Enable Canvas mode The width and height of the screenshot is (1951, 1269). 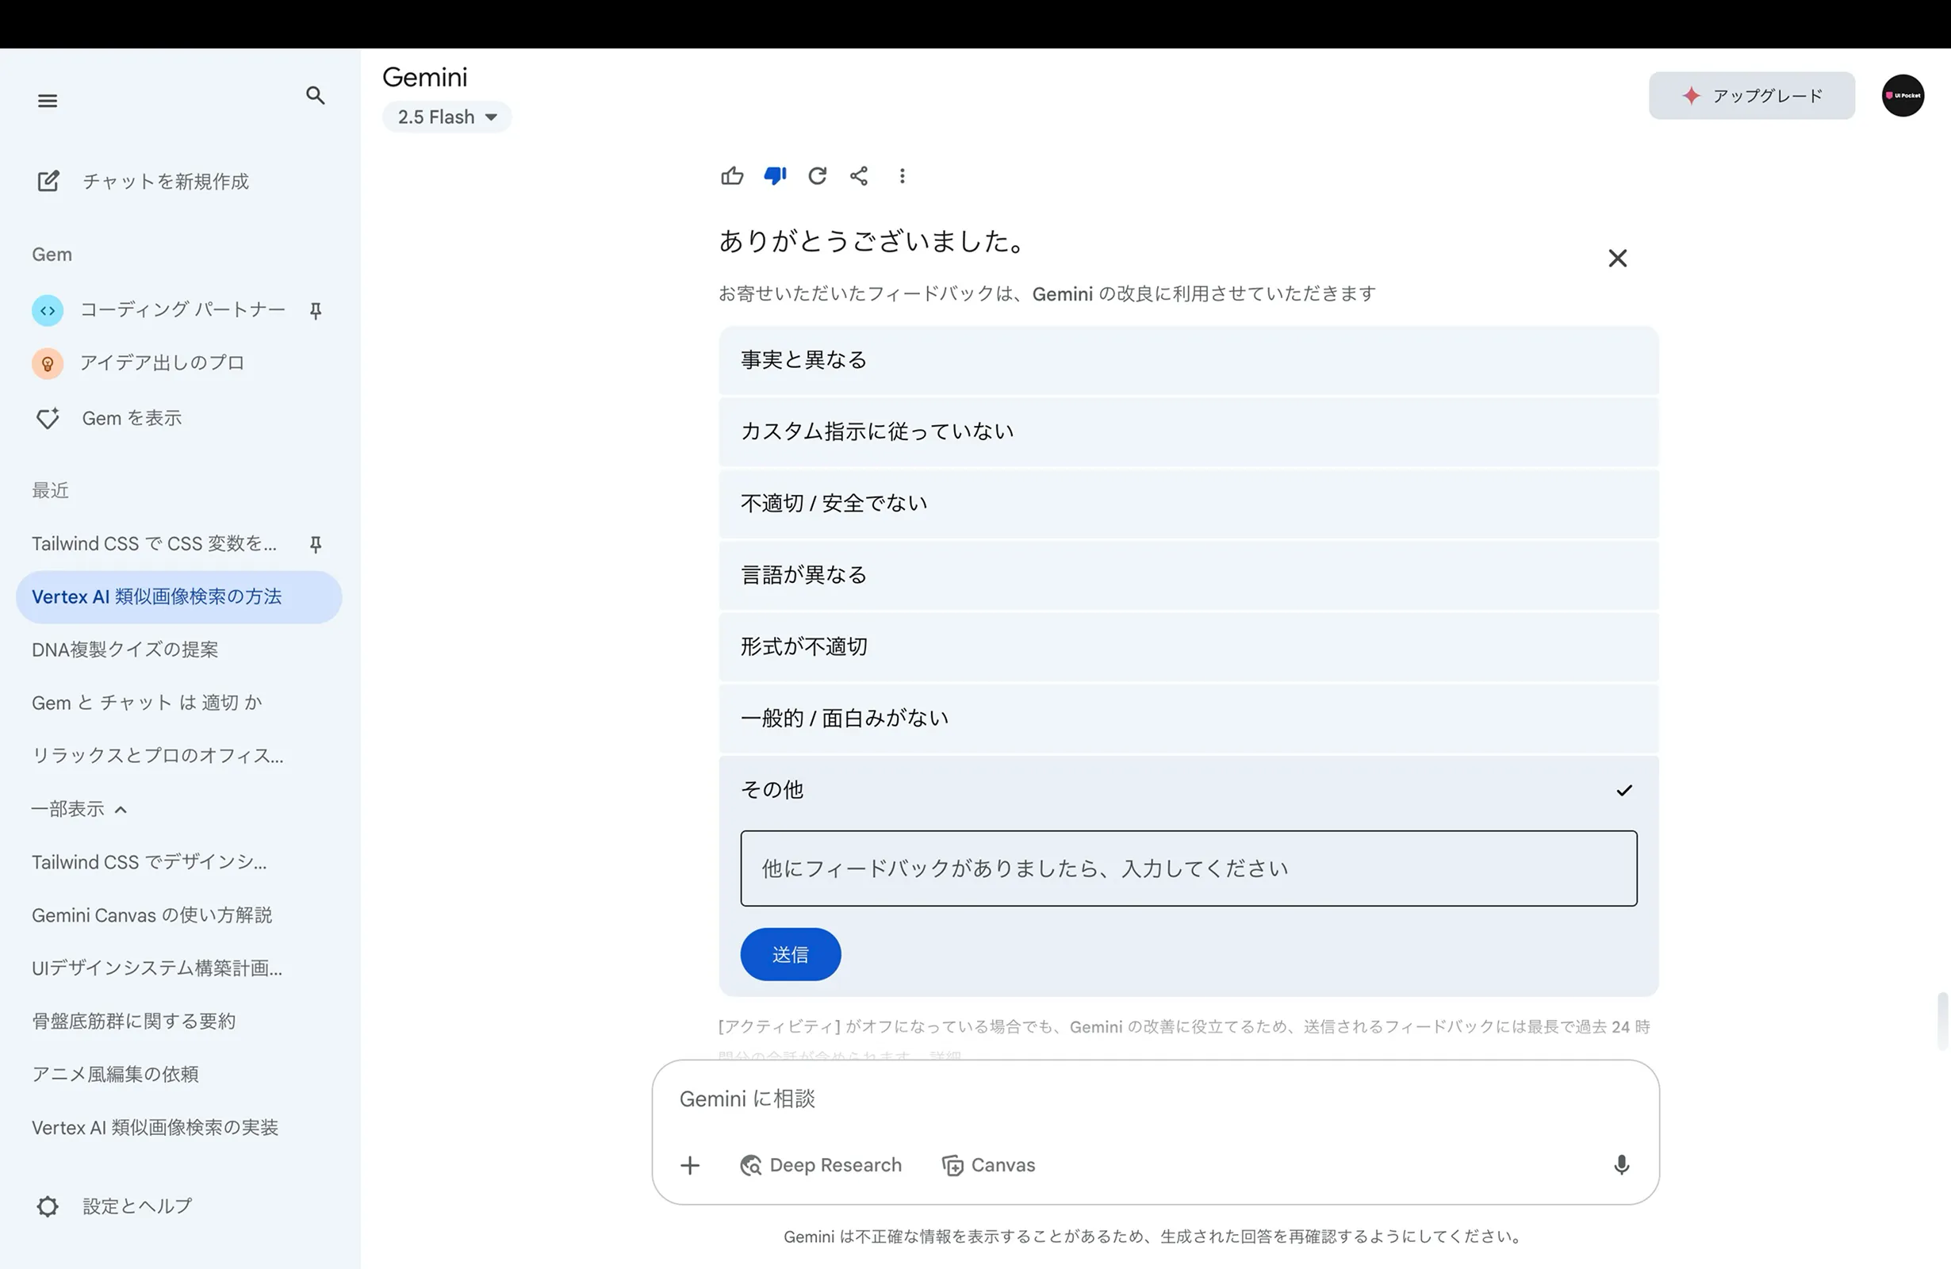989,1165
